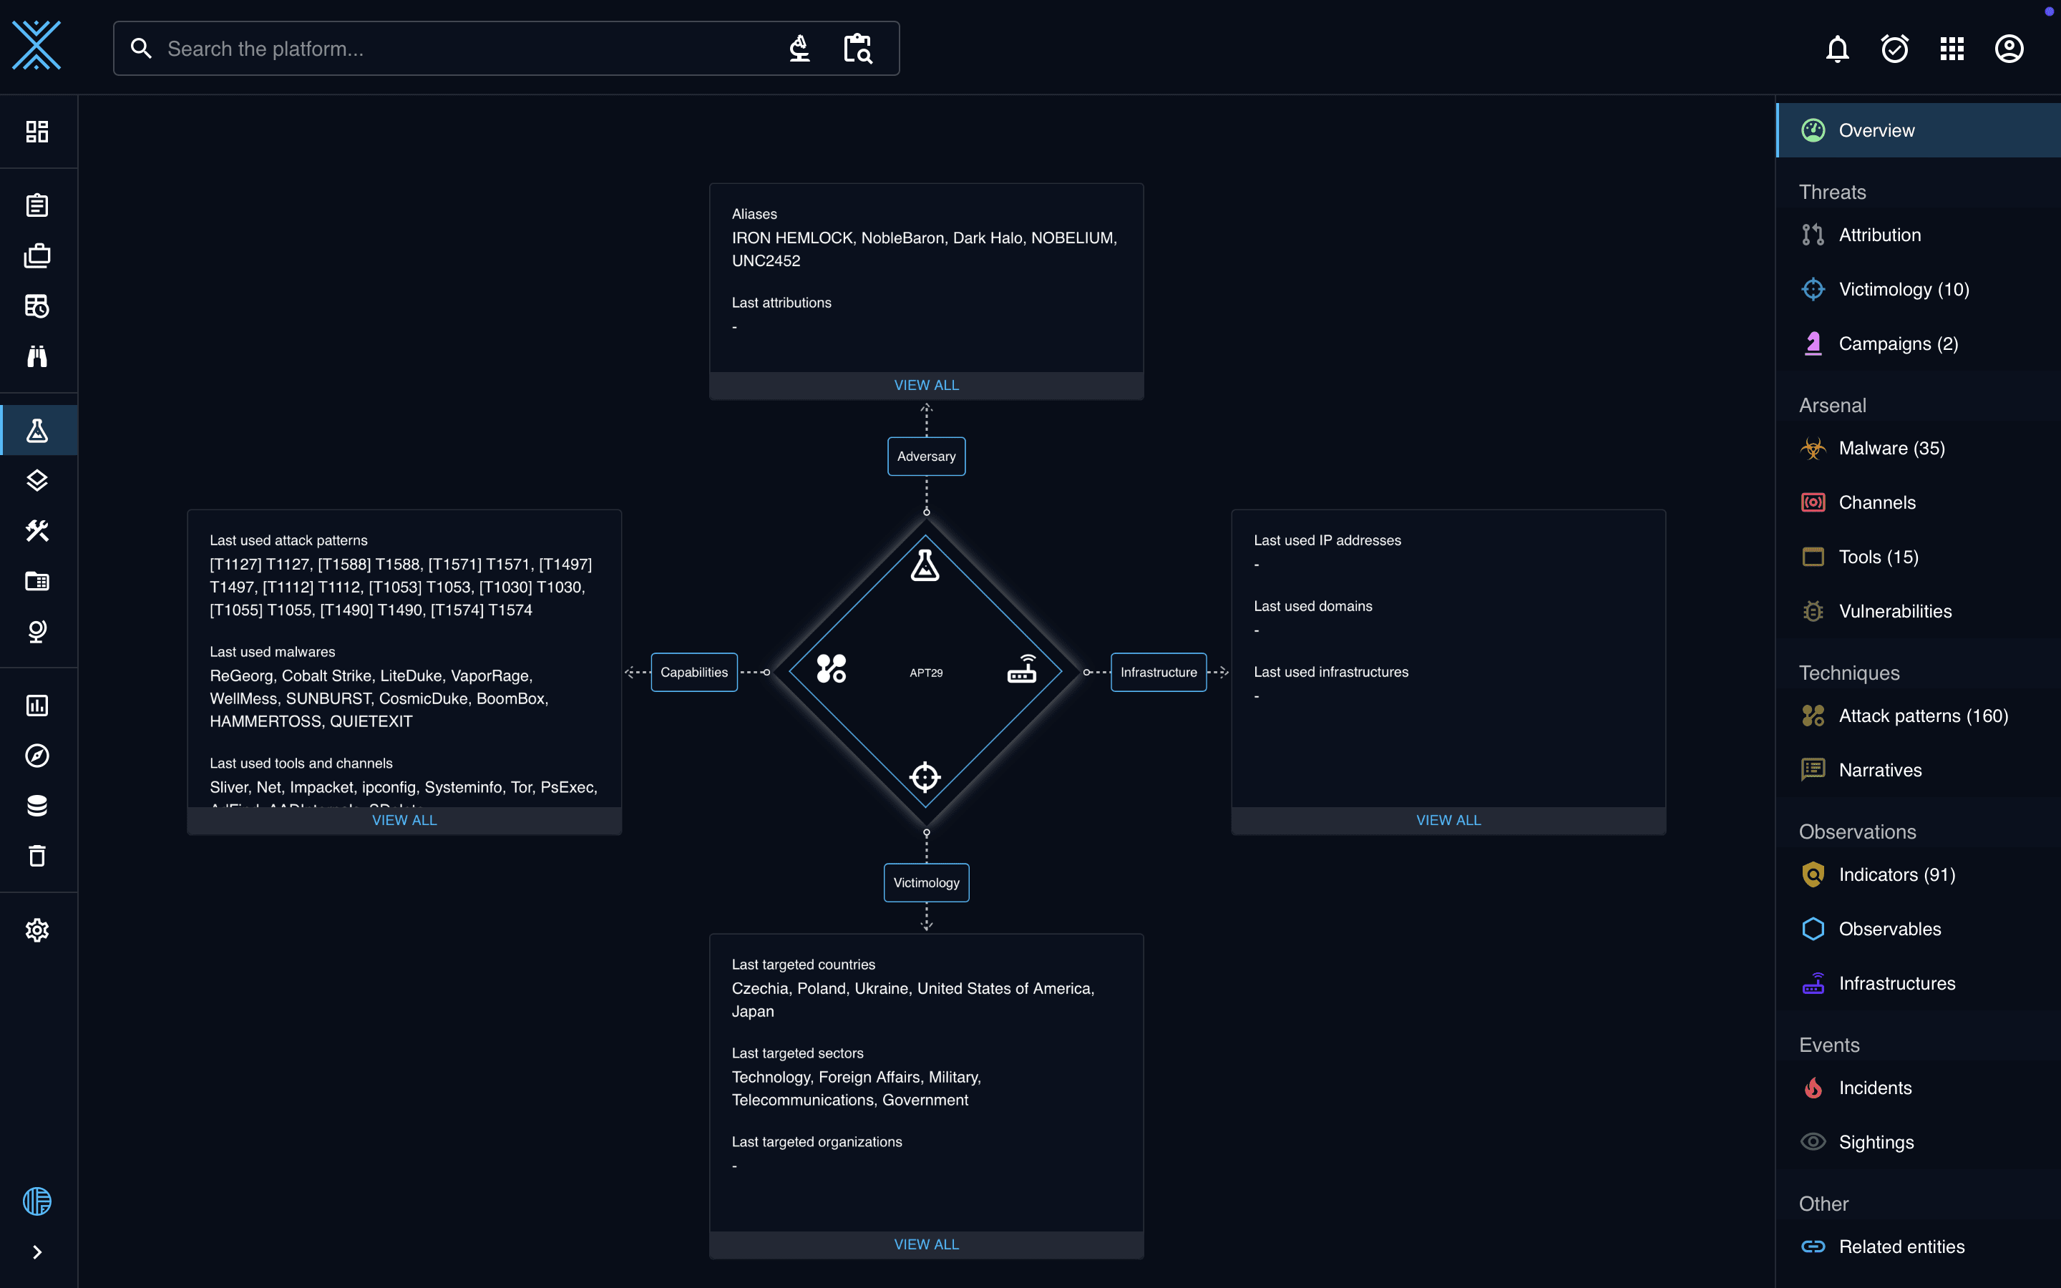2061x1288 pixels.
Task: Open the arsenal tools sidebar icon
Action: (x=36, y=531)
